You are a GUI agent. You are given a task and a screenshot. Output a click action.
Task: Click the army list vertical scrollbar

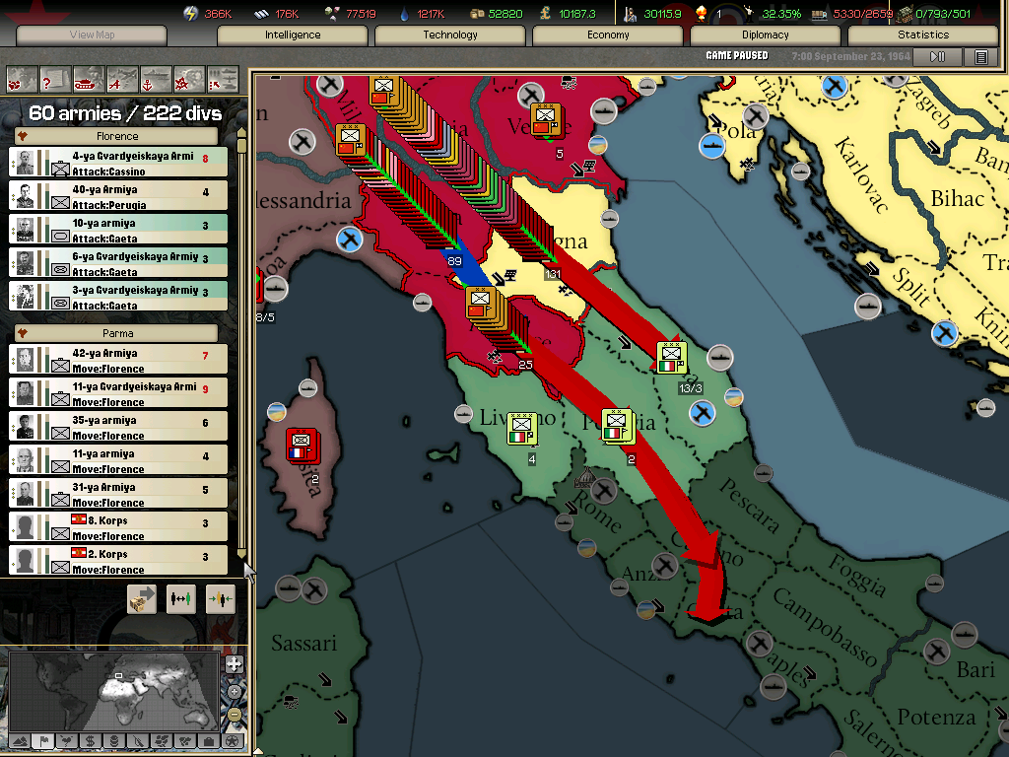(242, 345)
